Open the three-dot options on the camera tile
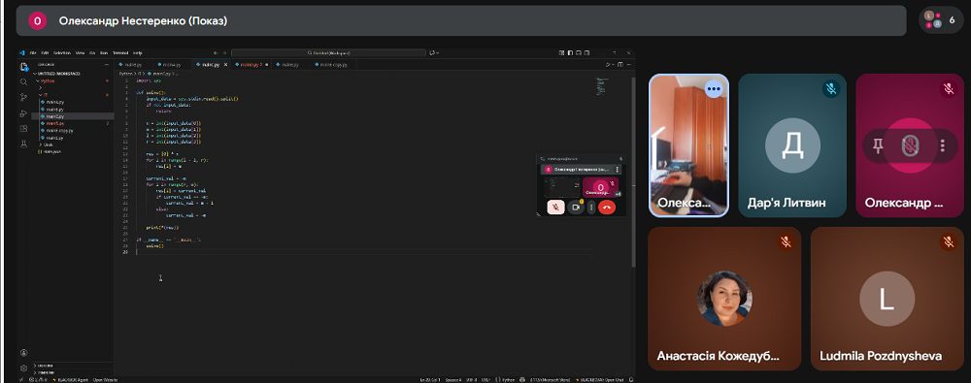 (x=714, y=88)
